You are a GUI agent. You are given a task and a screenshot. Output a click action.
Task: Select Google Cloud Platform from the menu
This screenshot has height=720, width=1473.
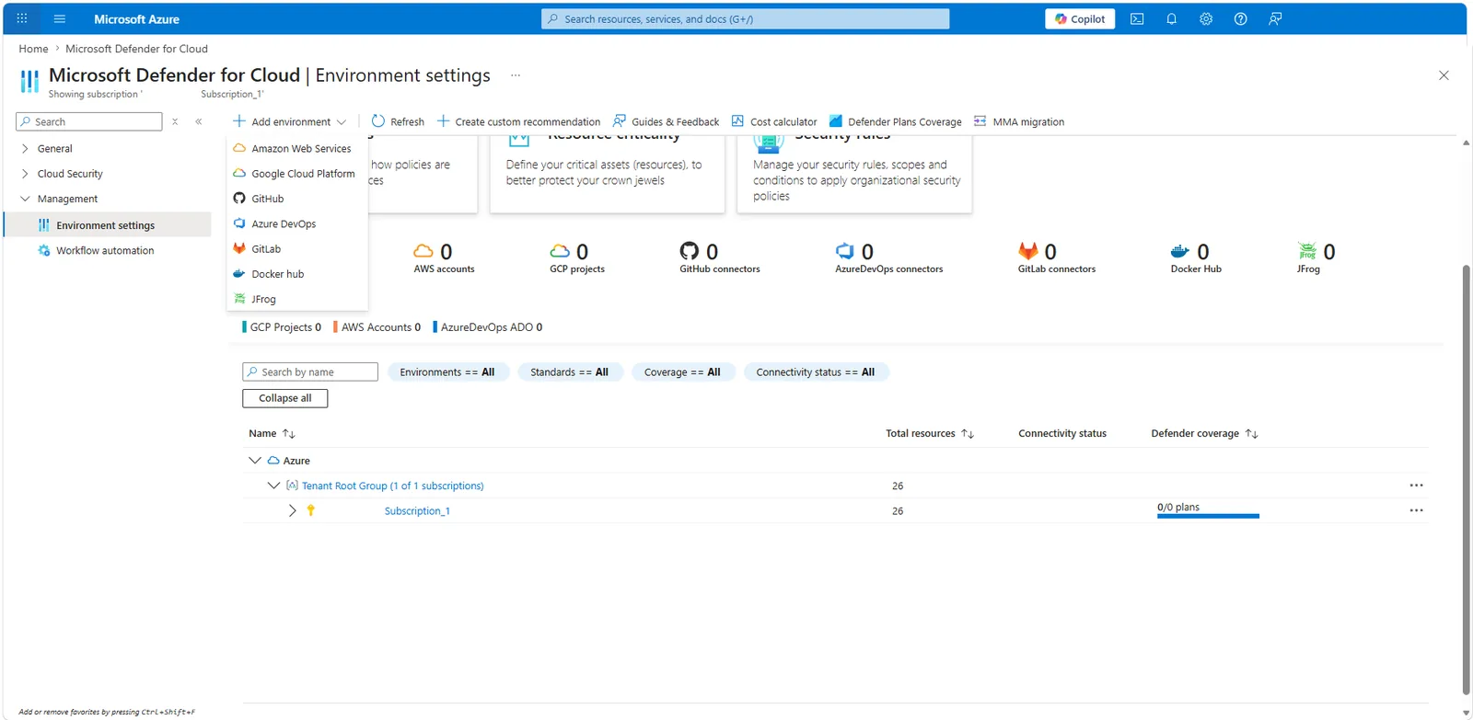click(296, 173)
